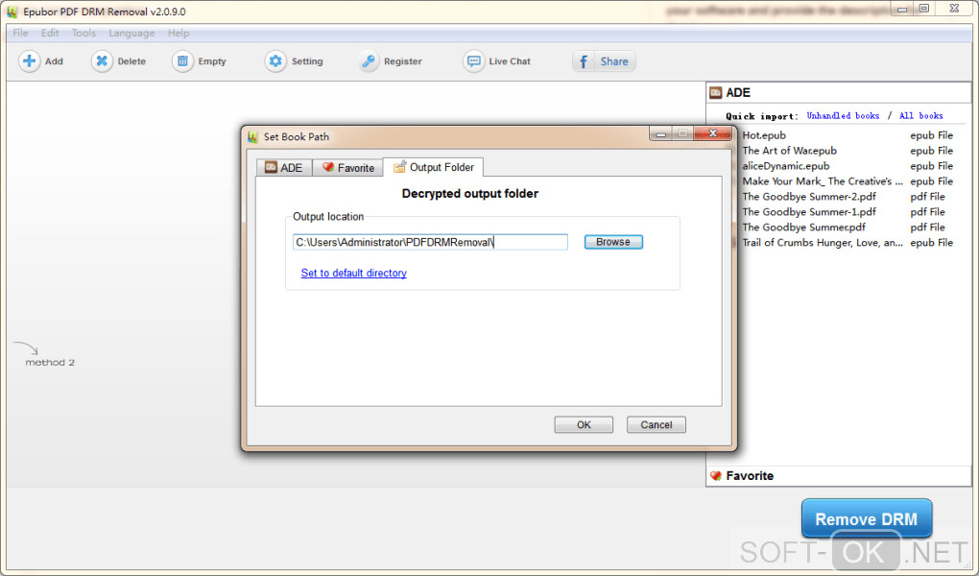This screenshot has width=979, height=576.
Task: Click the ADE panel header label
Action: (x=738, y=93)
